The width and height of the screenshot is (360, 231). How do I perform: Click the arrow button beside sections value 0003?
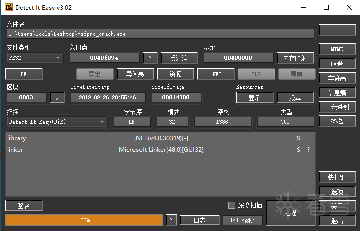[57, 98]
